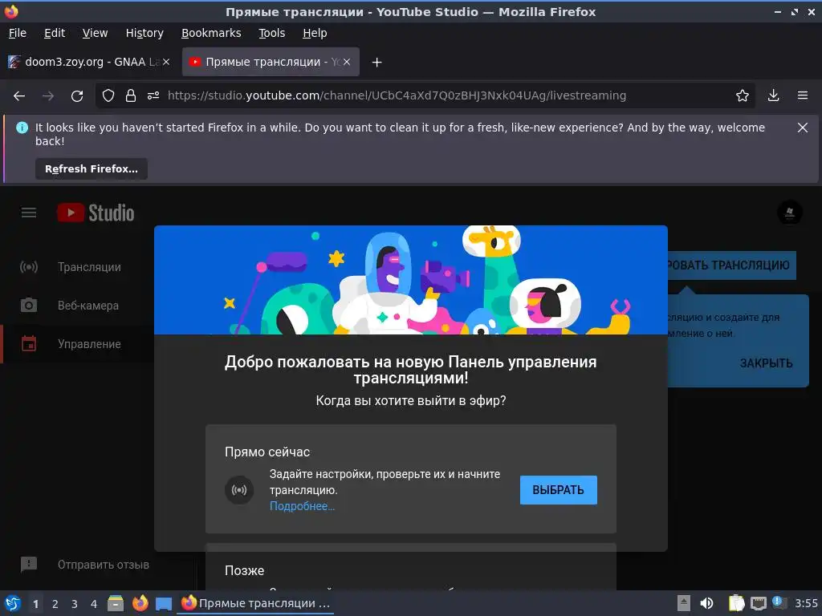Viewport: 822px width, 616px height.
Task: Open site permissions icon in address bar
Action: pos(153,96)
